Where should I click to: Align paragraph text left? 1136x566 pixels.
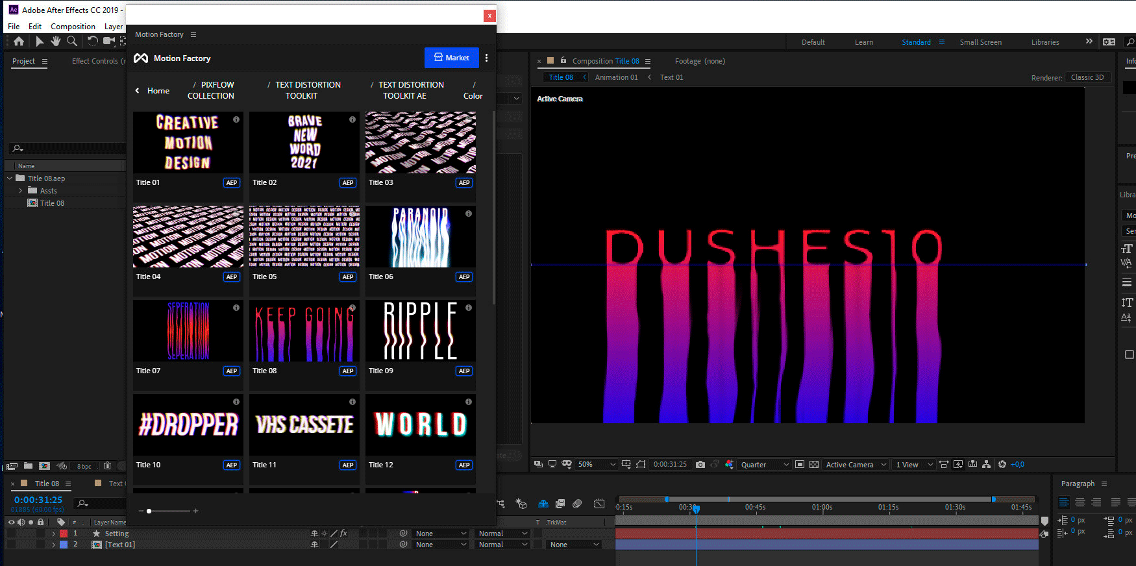point(1064,502)
